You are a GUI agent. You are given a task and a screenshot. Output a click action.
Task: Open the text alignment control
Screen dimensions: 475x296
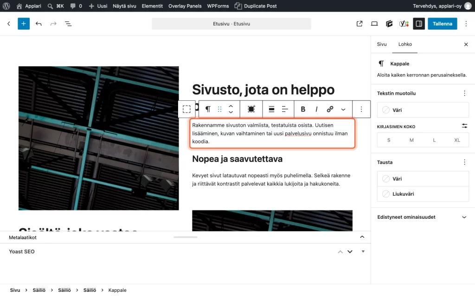[x=285, y=109]
